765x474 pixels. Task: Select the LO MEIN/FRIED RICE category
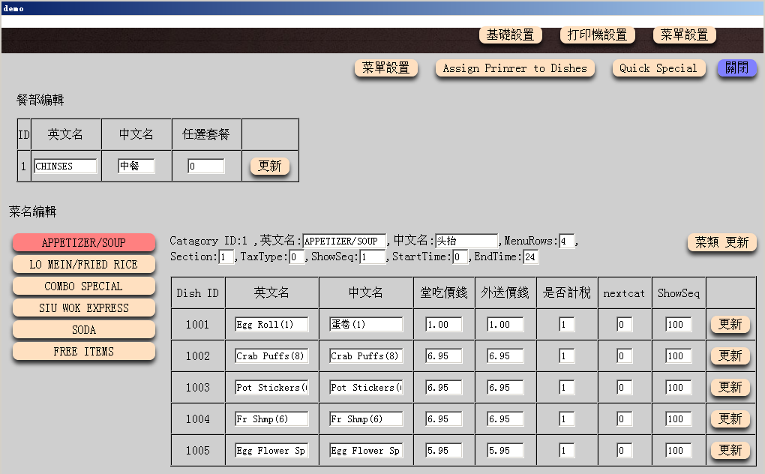pos(83,265)
